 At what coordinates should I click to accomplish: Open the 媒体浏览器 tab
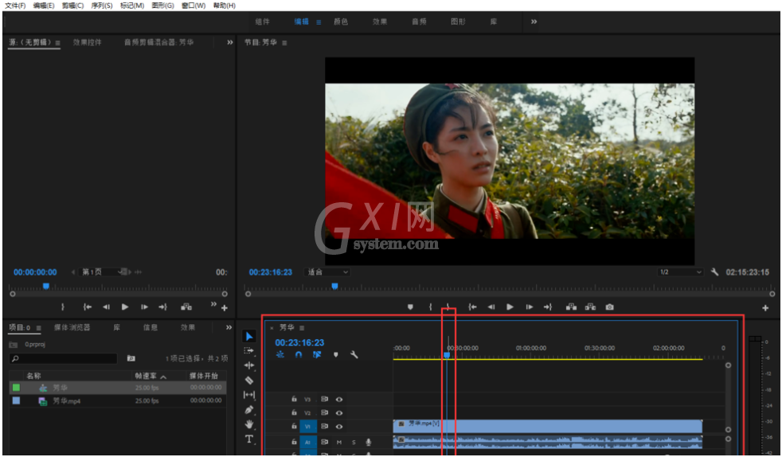[x=72, y=327]
